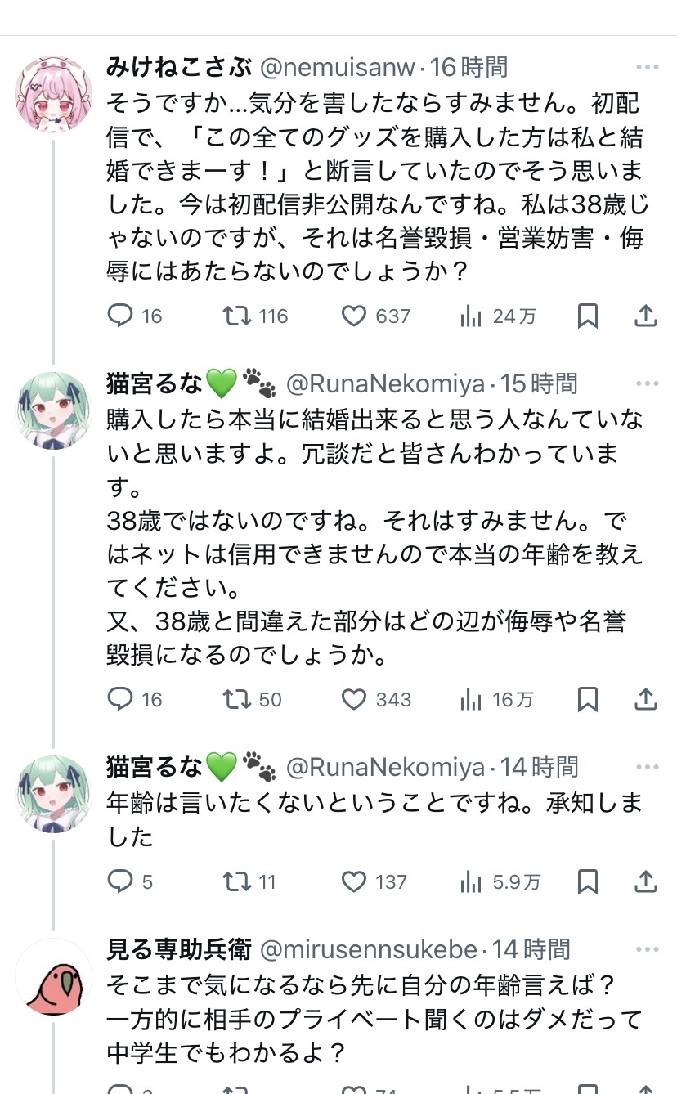The image size is (677, 1094).
Task: View analytics showing 24万 views
Action: click(x=471, y=316)
